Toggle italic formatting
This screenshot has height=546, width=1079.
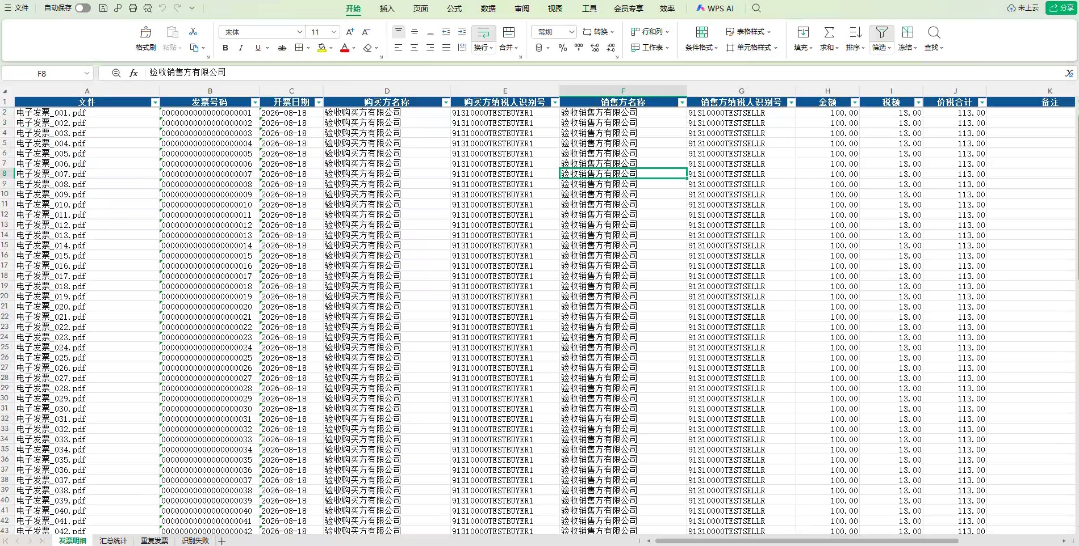click(241, 48)
